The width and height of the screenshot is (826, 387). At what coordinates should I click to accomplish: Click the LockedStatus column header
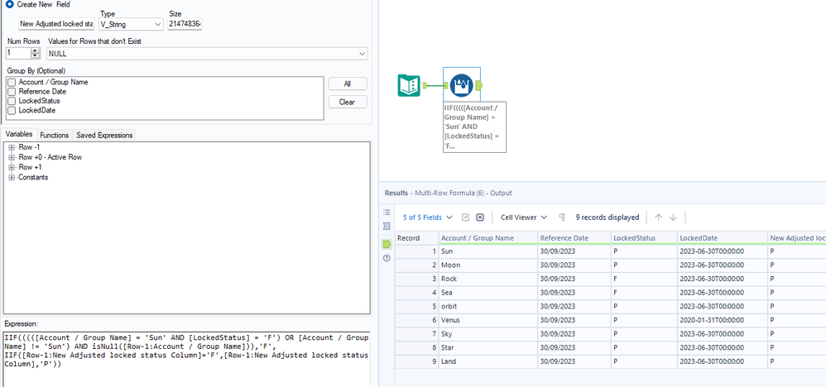point(644,238)
